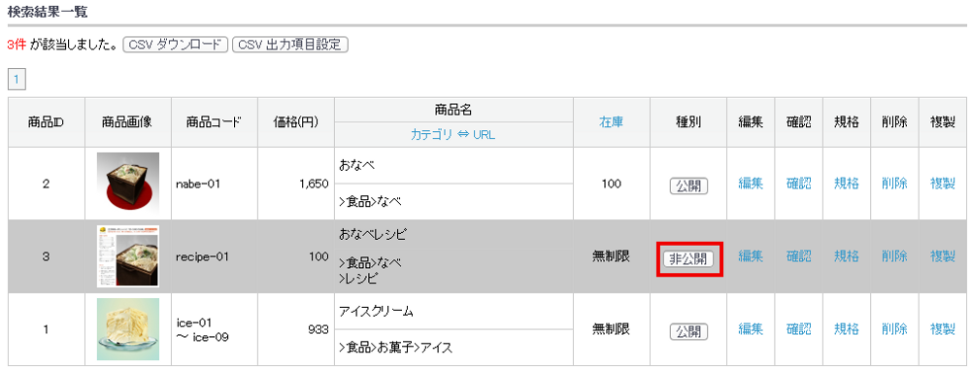Screen dimensions: 971x370
Task: Go to page 1 of results
Action: pos(17,80)
